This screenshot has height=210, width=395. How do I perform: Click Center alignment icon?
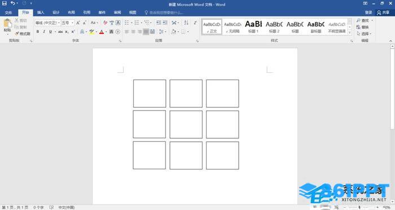click(x=133, y=32)
